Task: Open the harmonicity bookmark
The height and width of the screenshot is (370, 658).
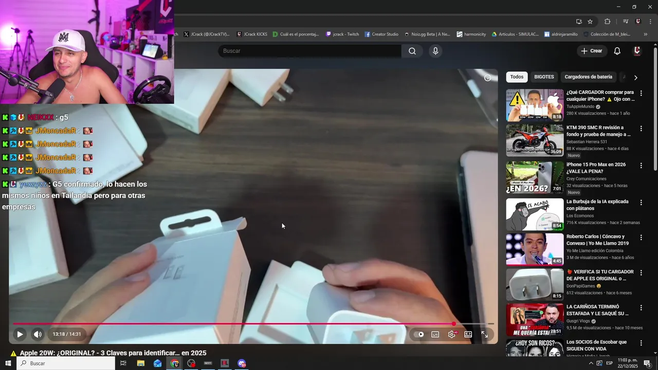Action: click(471, 34)
